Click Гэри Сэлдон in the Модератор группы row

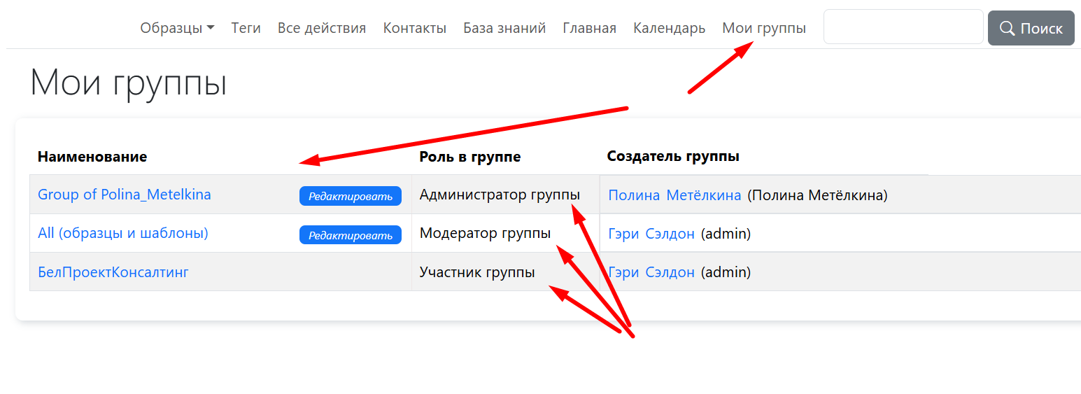(651, 234)
